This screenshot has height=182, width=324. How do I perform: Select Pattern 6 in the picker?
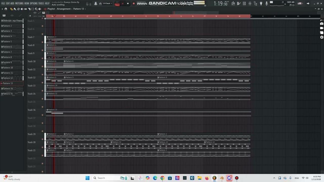(12, 47)
